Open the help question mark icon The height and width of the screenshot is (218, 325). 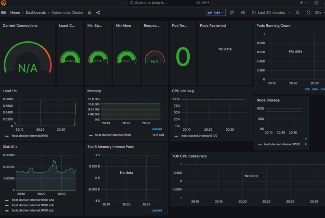pyautogui.click(x=316, y=3)
